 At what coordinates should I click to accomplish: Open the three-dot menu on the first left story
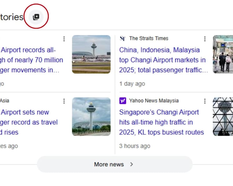[x=64, y=39]
